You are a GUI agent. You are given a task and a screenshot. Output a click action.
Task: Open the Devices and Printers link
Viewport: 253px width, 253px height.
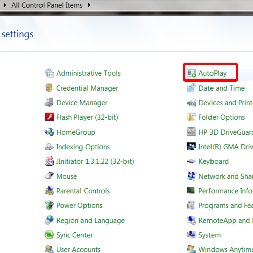[x=226, y=103]
